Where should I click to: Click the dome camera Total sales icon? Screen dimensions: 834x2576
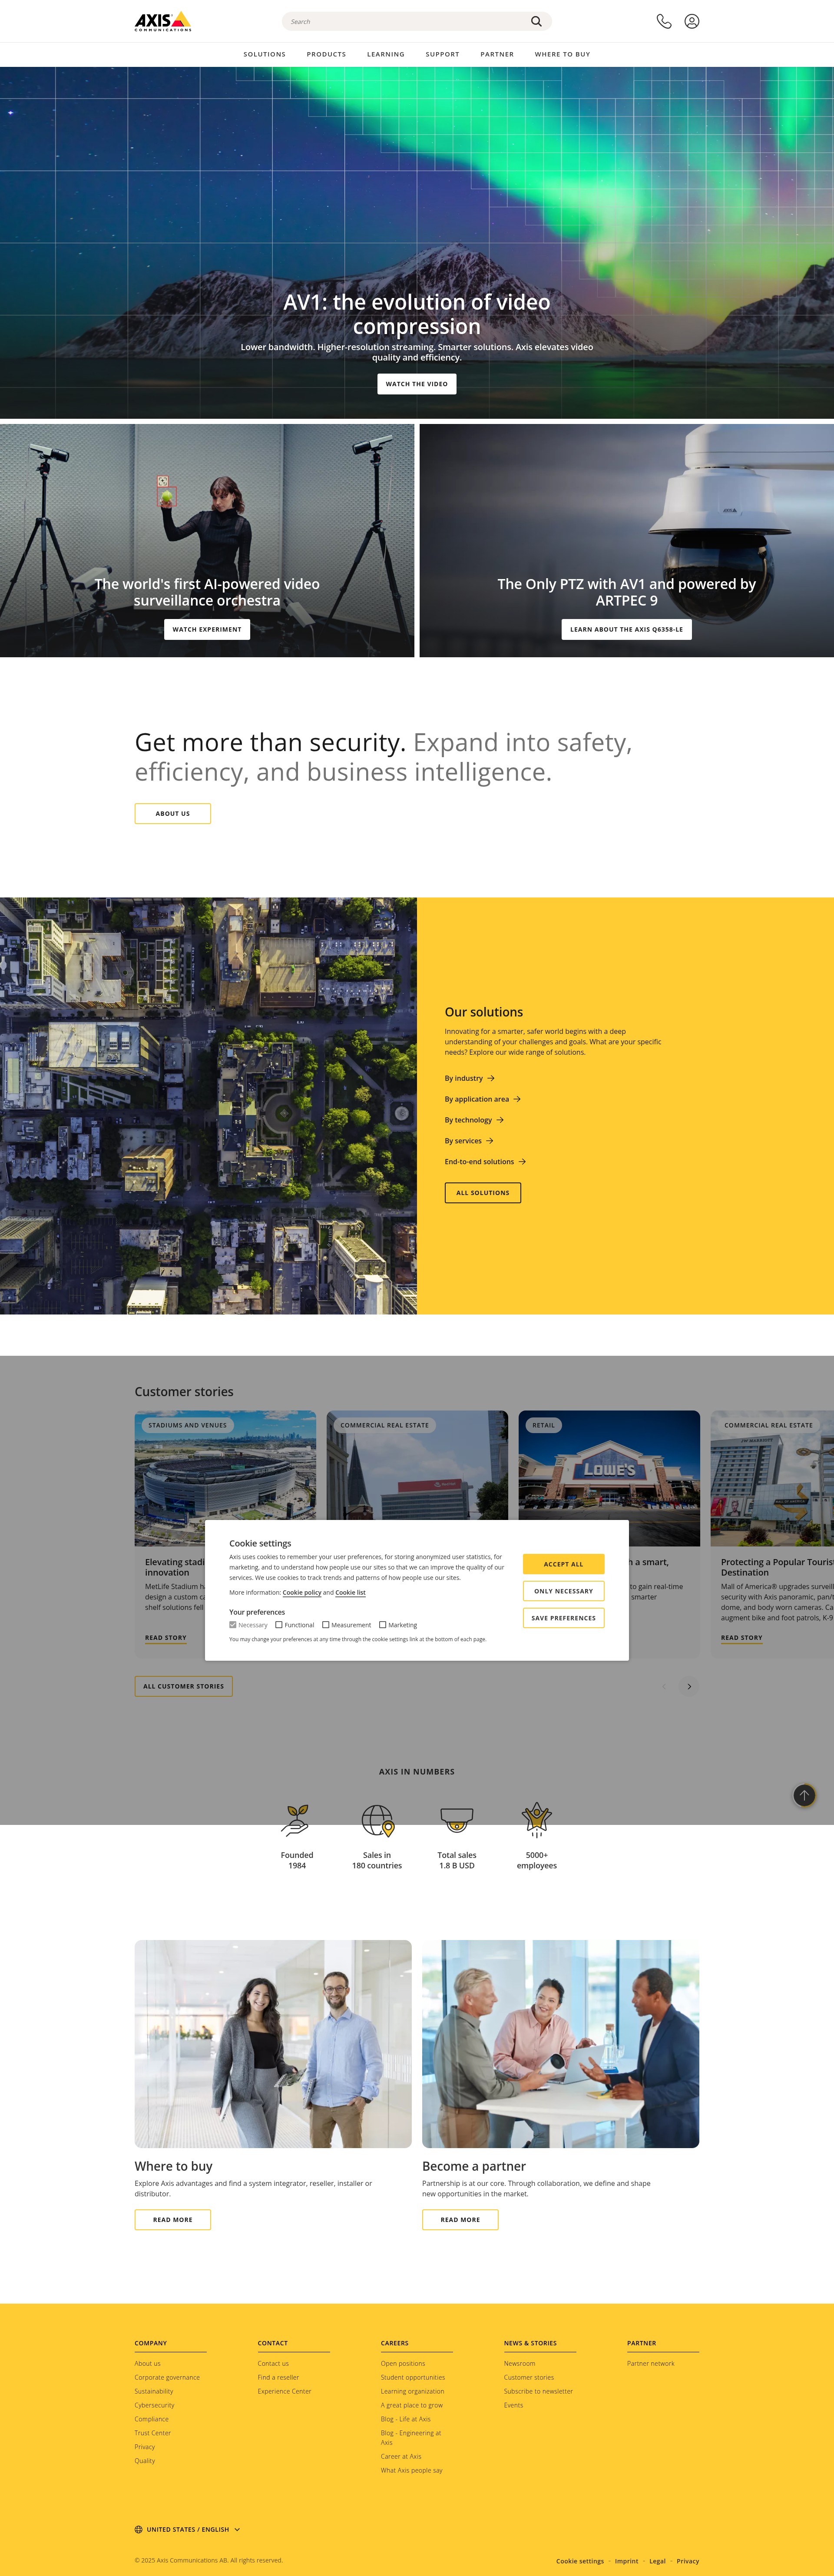coord(457,1820)
